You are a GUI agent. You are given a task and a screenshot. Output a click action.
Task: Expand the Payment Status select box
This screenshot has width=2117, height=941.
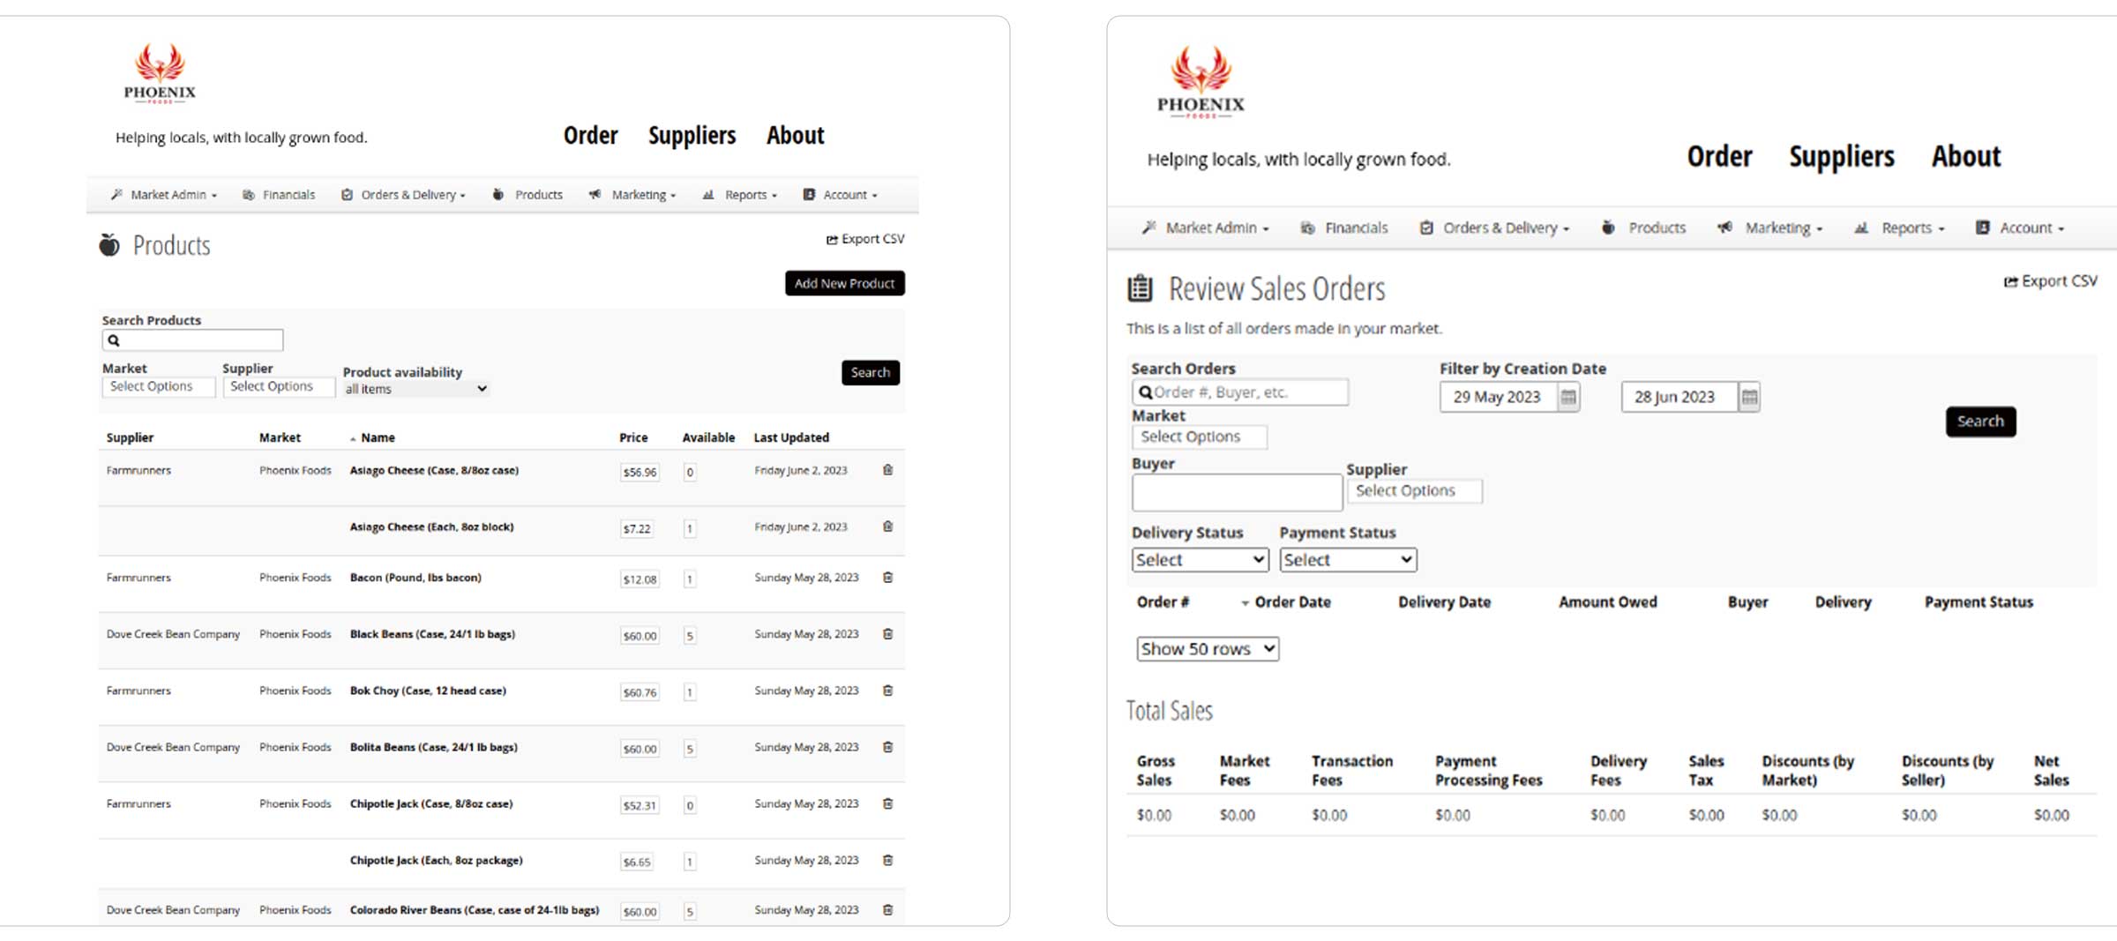tap(1347, 560)
